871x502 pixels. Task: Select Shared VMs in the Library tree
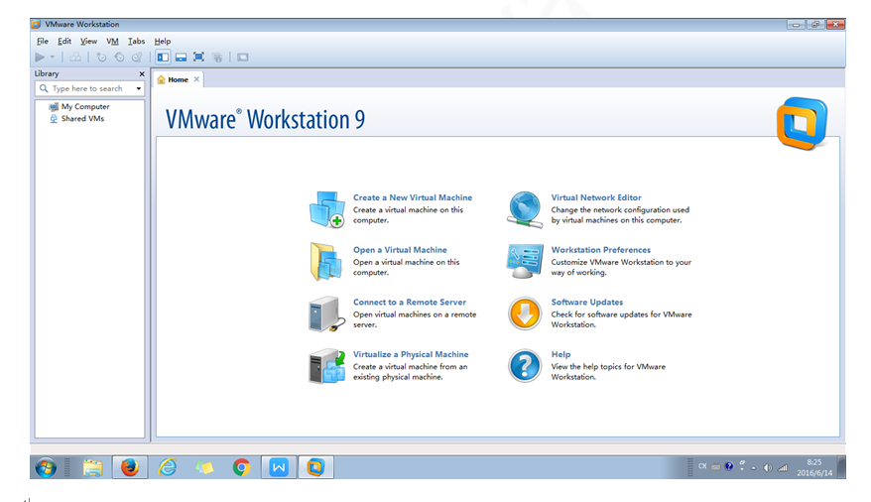[x=76, y=119]
